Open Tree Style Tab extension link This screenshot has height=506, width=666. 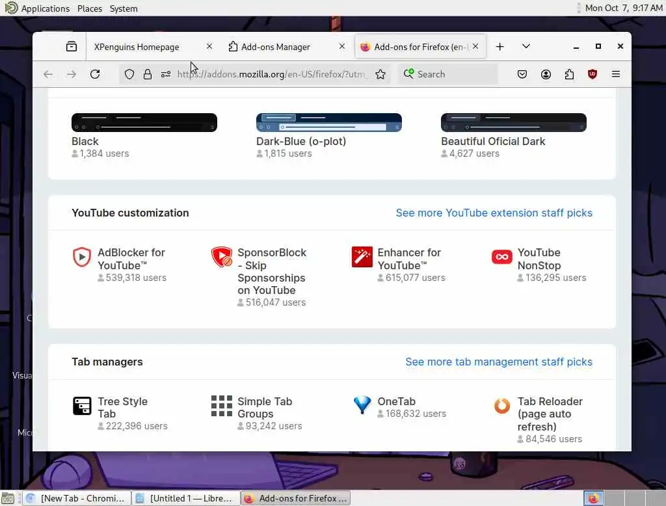[x=123, y=407]
